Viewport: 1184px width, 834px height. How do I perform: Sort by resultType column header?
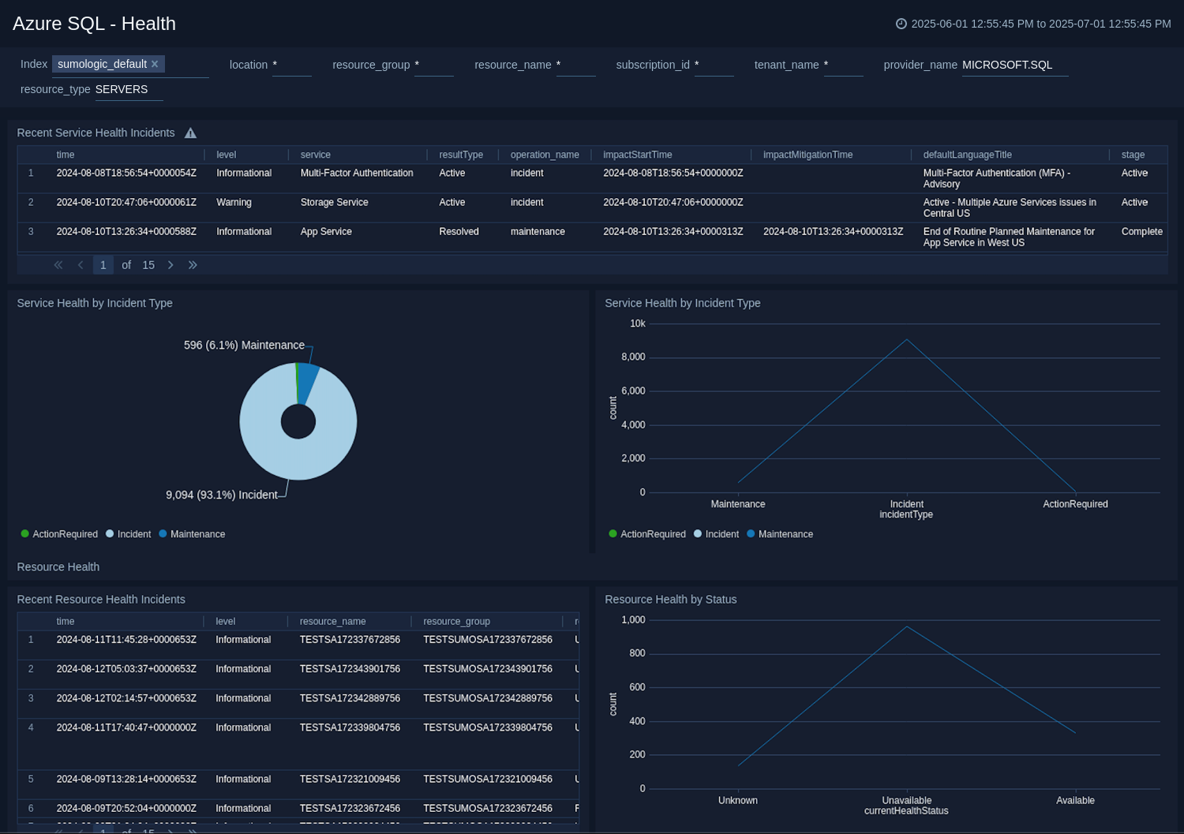(461, 155)
